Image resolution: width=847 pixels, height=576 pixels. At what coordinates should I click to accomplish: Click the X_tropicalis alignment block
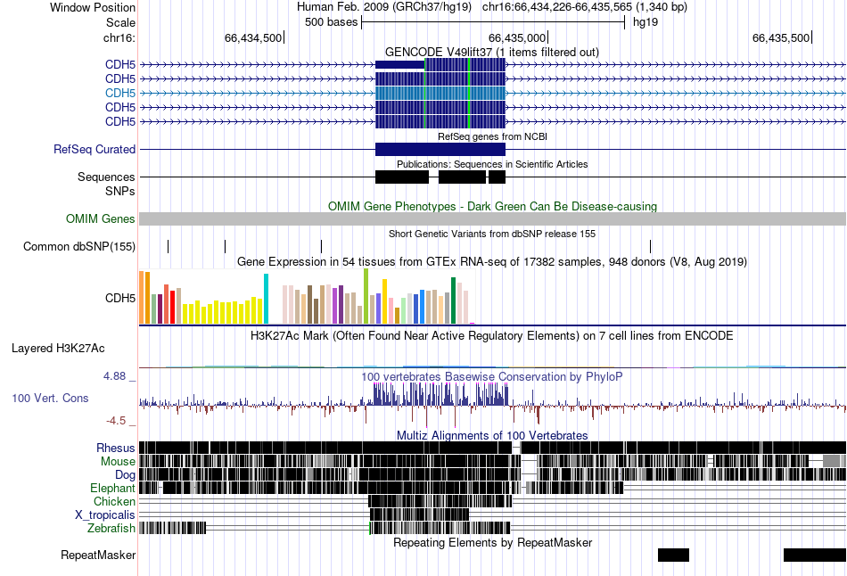[x=419, y=514]
